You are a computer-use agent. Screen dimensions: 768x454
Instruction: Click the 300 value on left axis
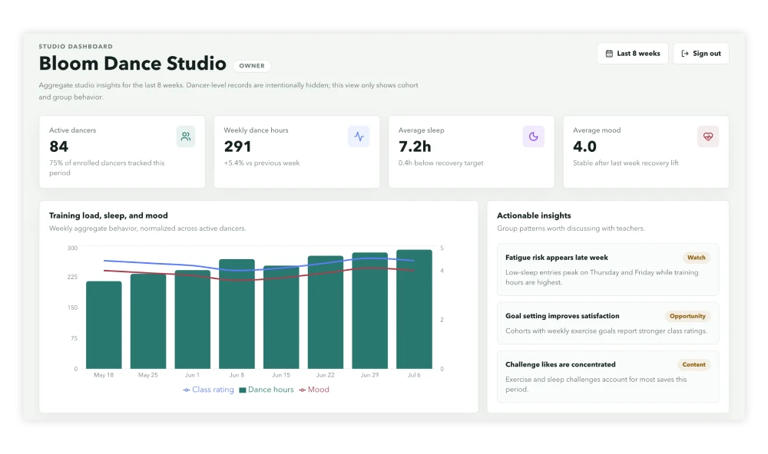coord(72,248)
